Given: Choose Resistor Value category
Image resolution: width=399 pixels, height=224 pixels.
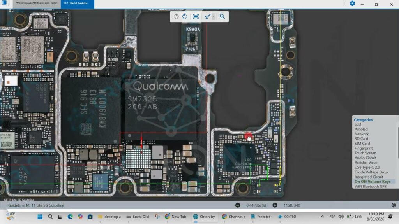Looking at the screenshot, I should click(x=366, y=163).
